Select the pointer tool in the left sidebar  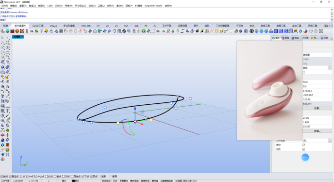(2, 38)
